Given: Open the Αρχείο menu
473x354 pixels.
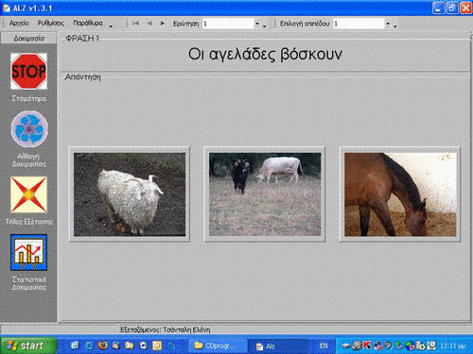Looking at the screenshot, I should click(x=19, y=24).
